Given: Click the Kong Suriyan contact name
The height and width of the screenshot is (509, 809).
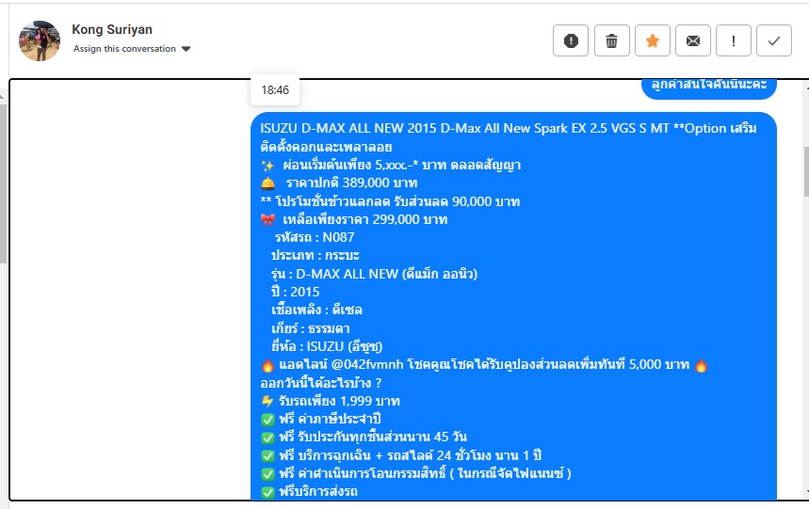Looking at the screenshot, I should pyautogui.click(x=112, y=29).
